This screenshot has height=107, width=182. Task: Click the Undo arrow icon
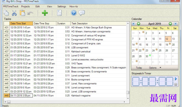coord(30,13)
